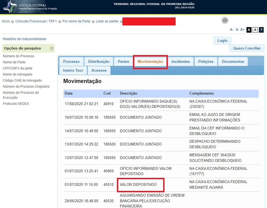
Task: Open the Petições tab
Action: click(x=206, y=61)
